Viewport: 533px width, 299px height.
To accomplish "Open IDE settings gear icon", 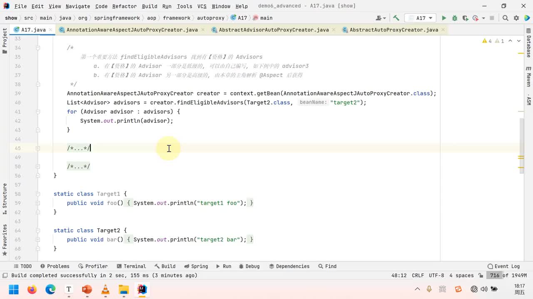I will [x=516, y=18].
